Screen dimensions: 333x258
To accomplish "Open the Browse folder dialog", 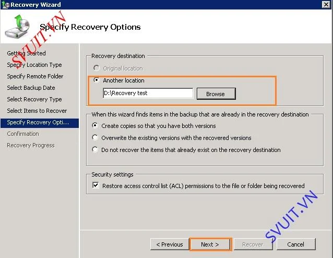I will pos(216,93).
